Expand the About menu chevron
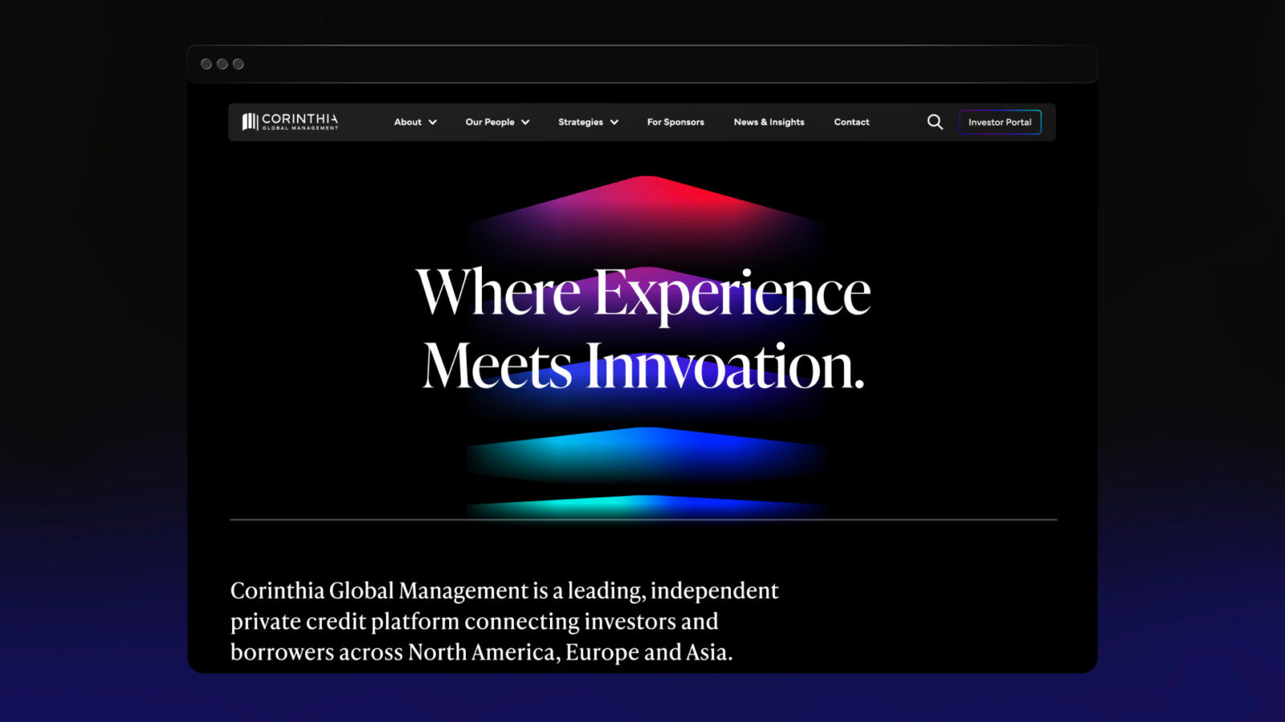This screenshot has height=722, width=1285. (x=433, y=123)
